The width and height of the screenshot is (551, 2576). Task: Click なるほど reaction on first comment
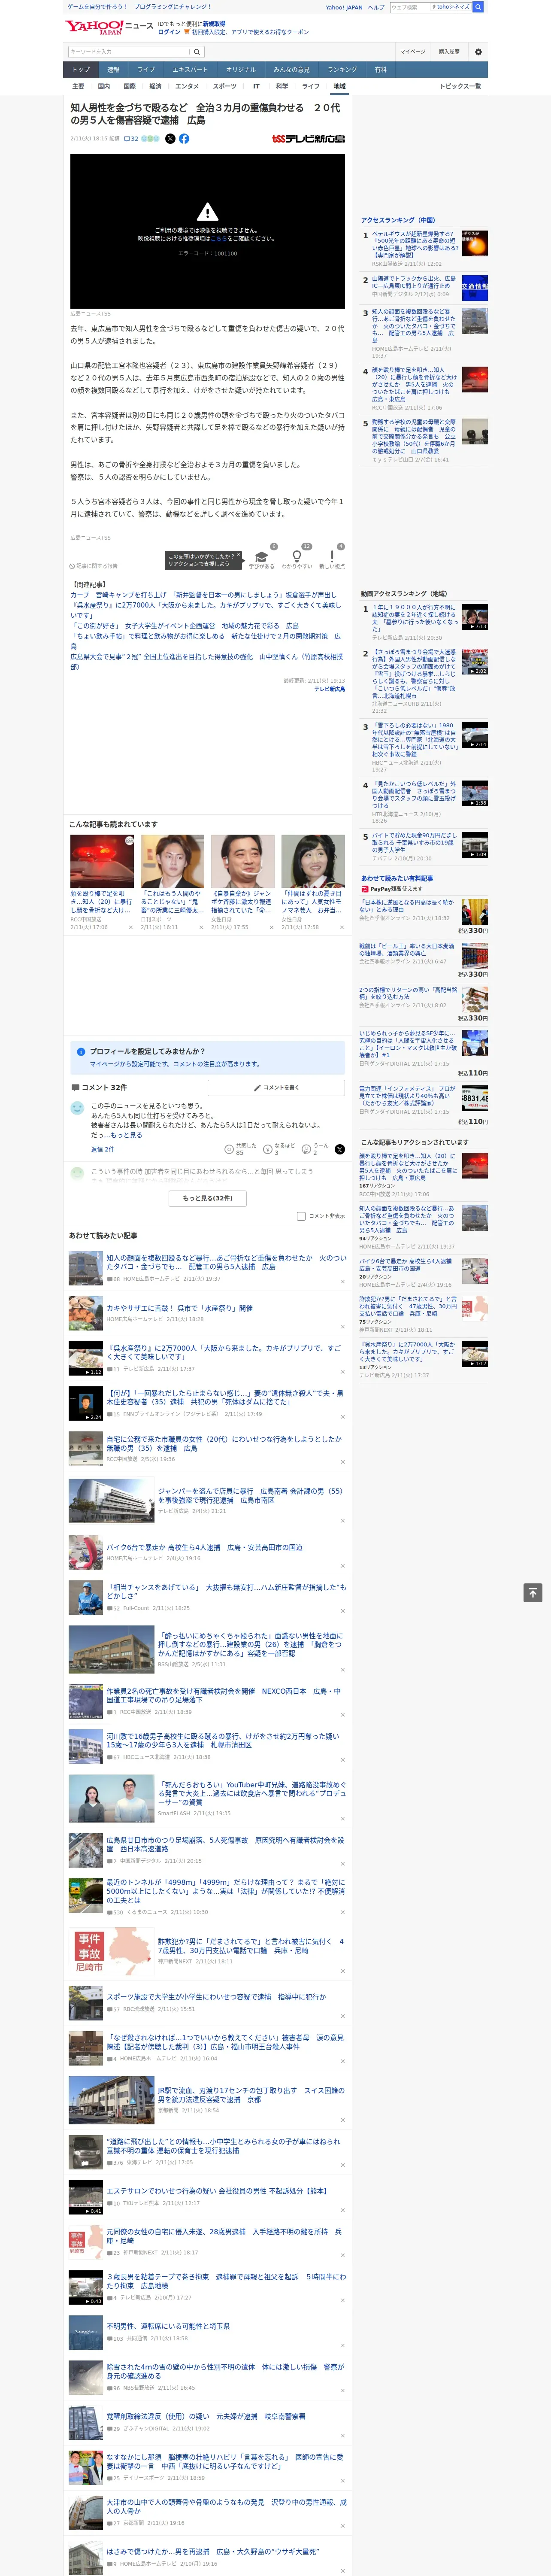click(279, 1149)
